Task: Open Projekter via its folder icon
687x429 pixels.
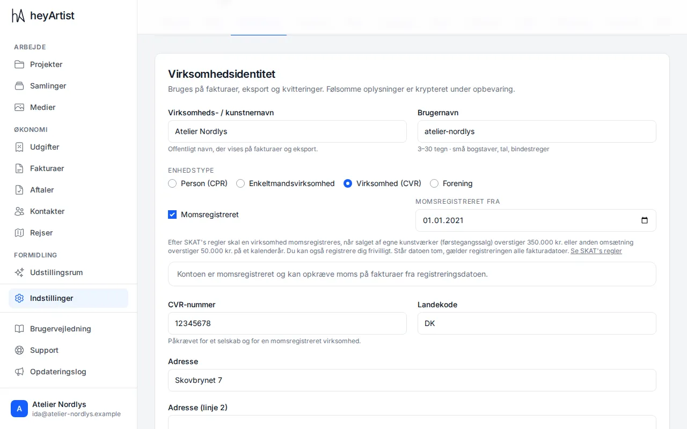Action: 19,64
